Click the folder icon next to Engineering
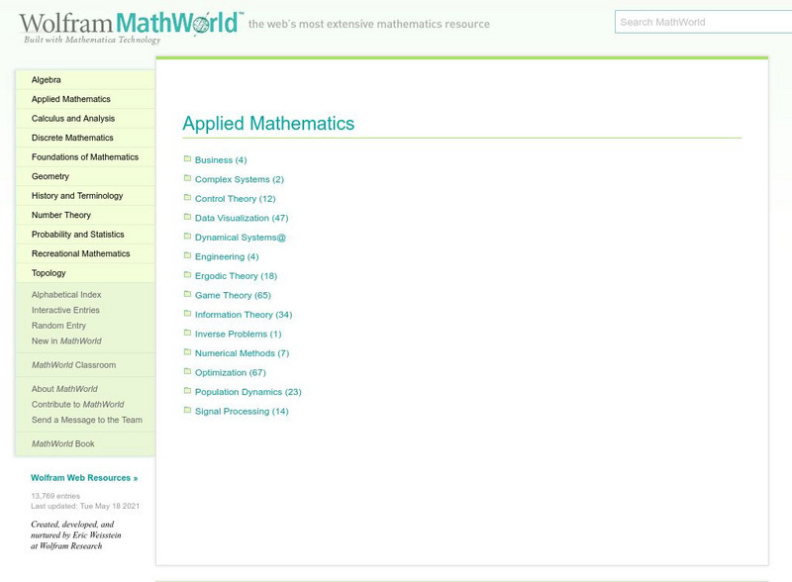The image size is (792, 582). point(187,256)
